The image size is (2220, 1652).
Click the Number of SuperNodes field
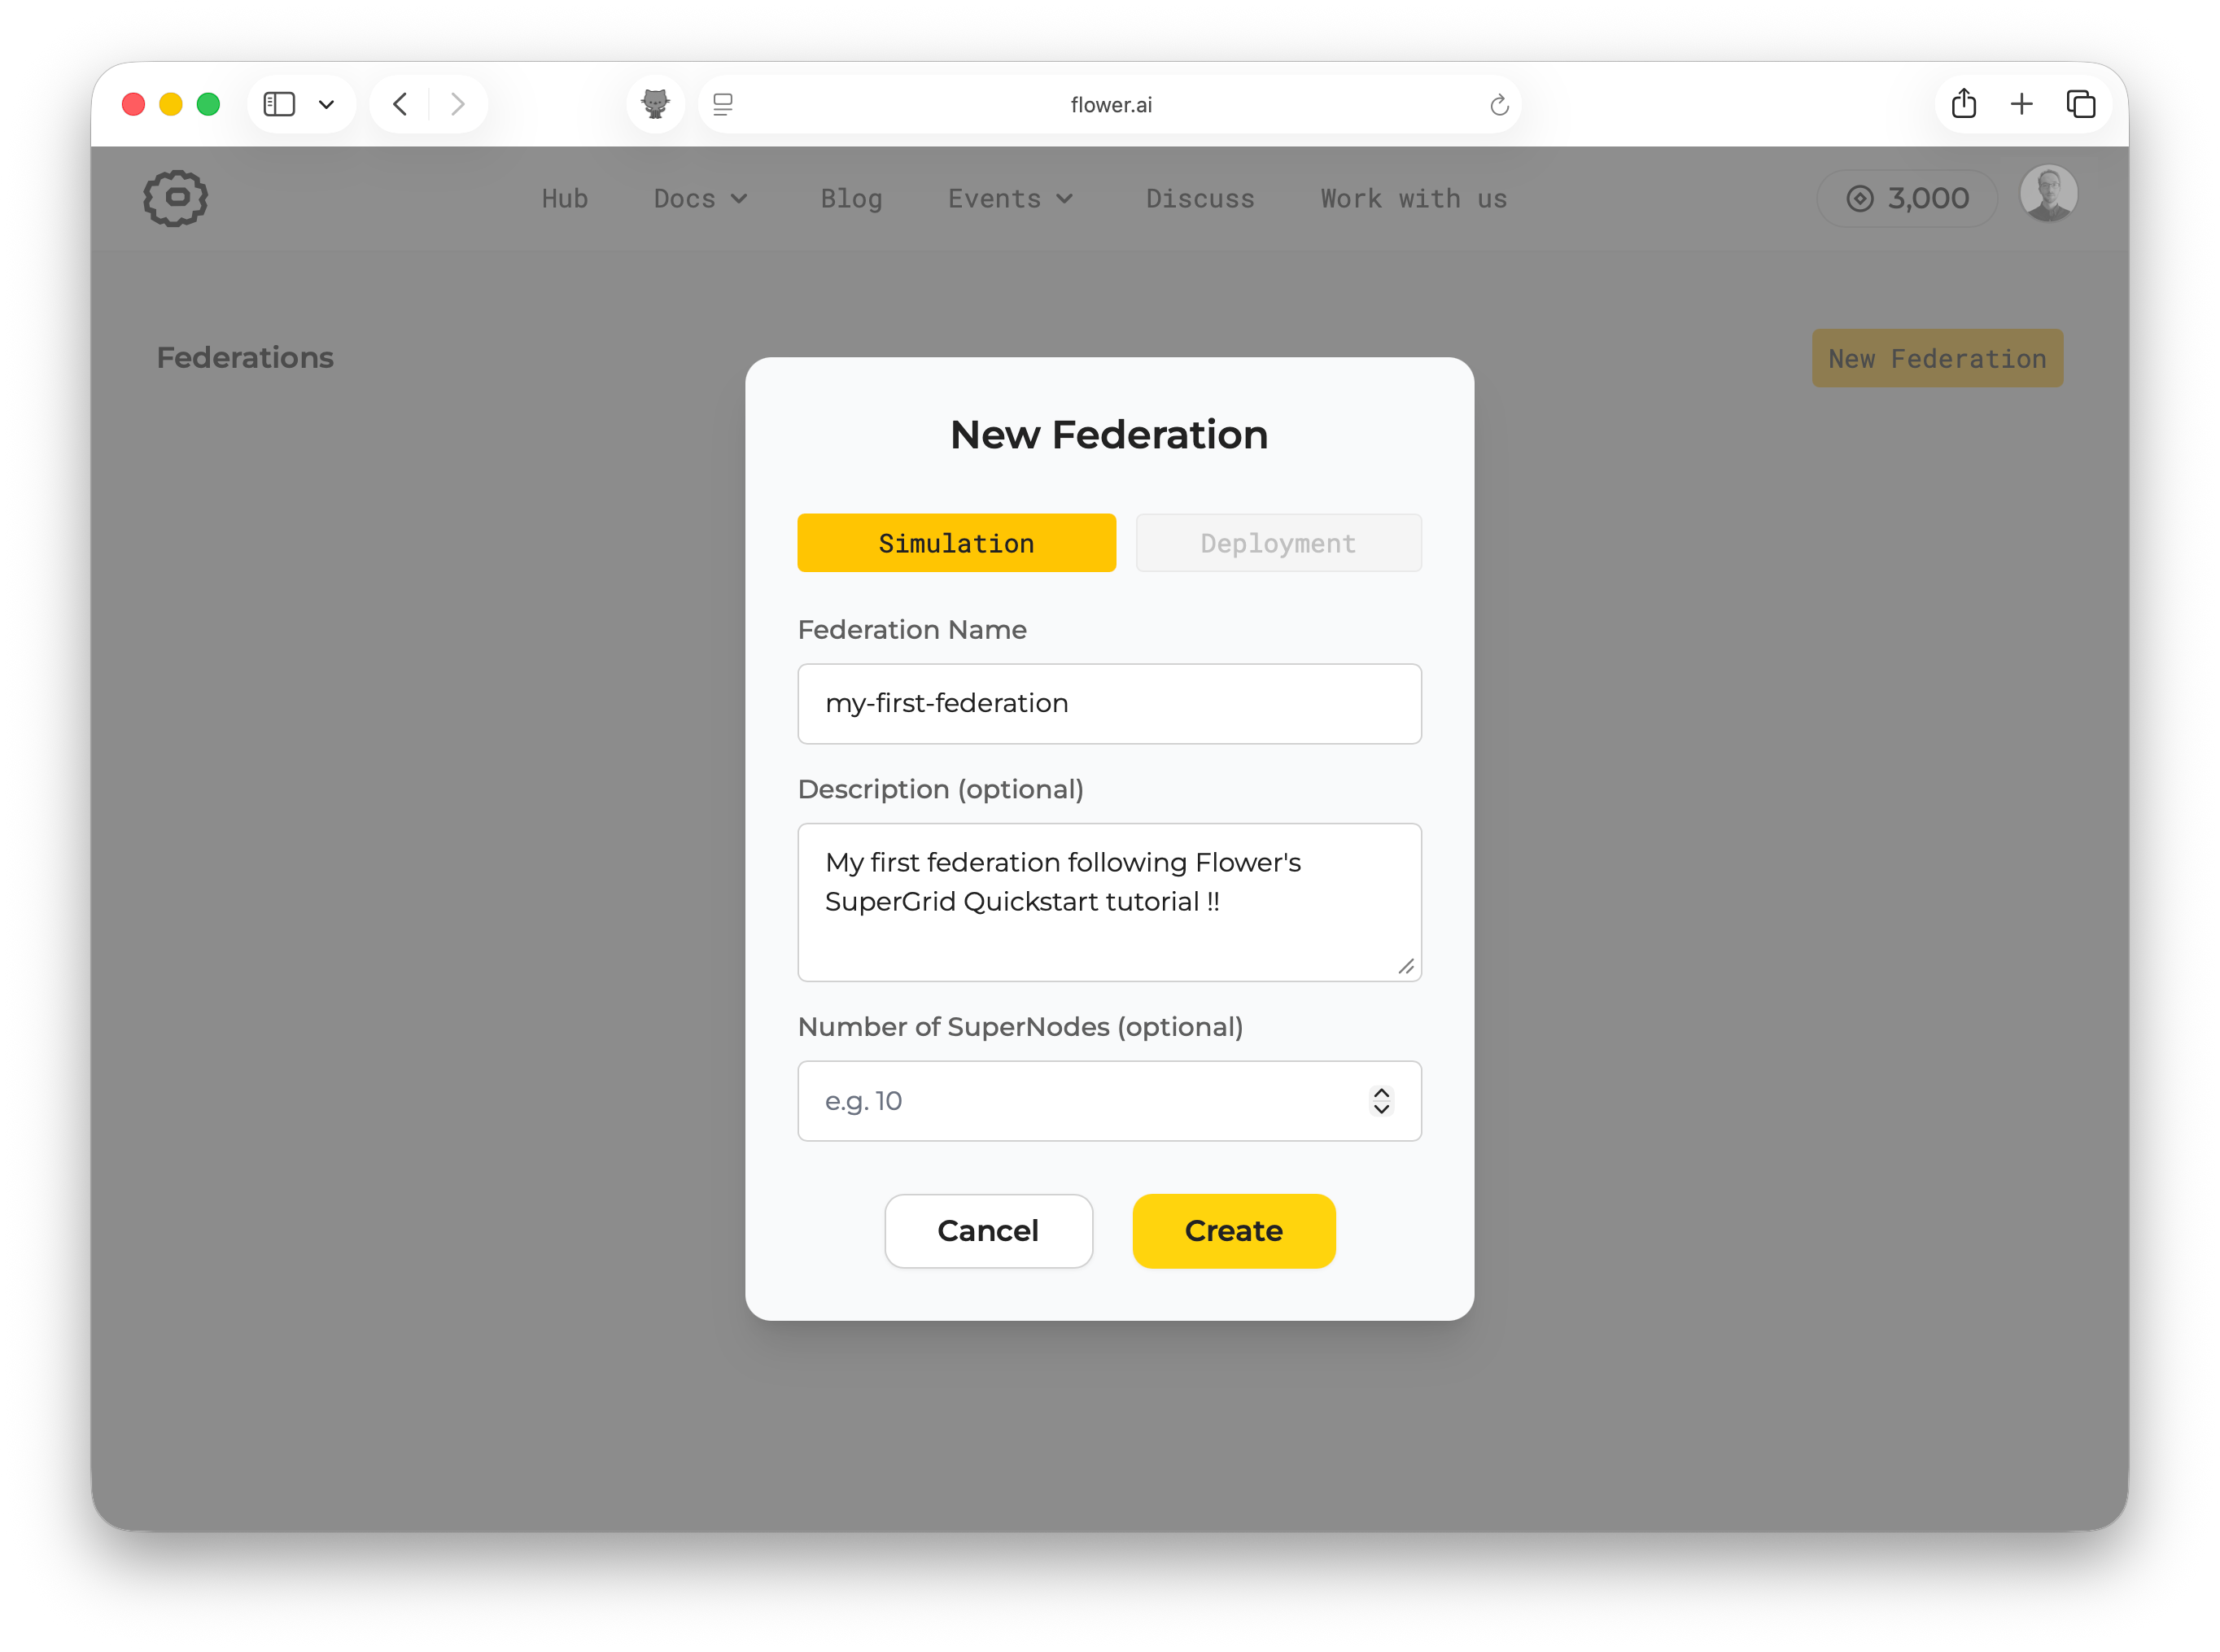1109,1101
